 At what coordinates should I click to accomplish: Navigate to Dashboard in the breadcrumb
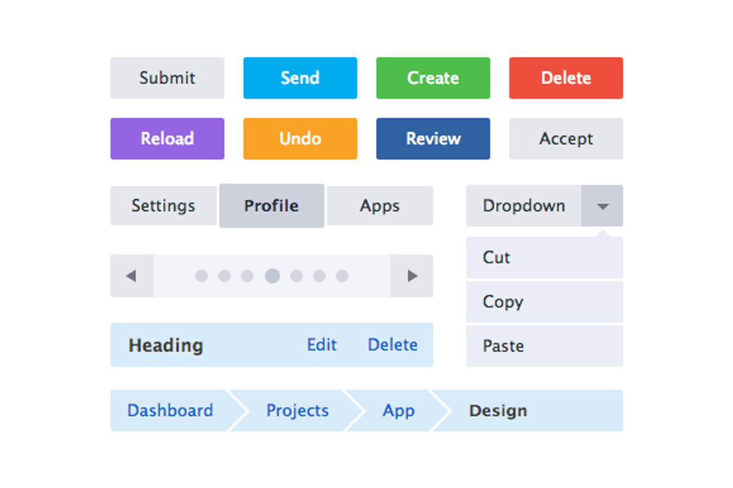tap(169, 411)
